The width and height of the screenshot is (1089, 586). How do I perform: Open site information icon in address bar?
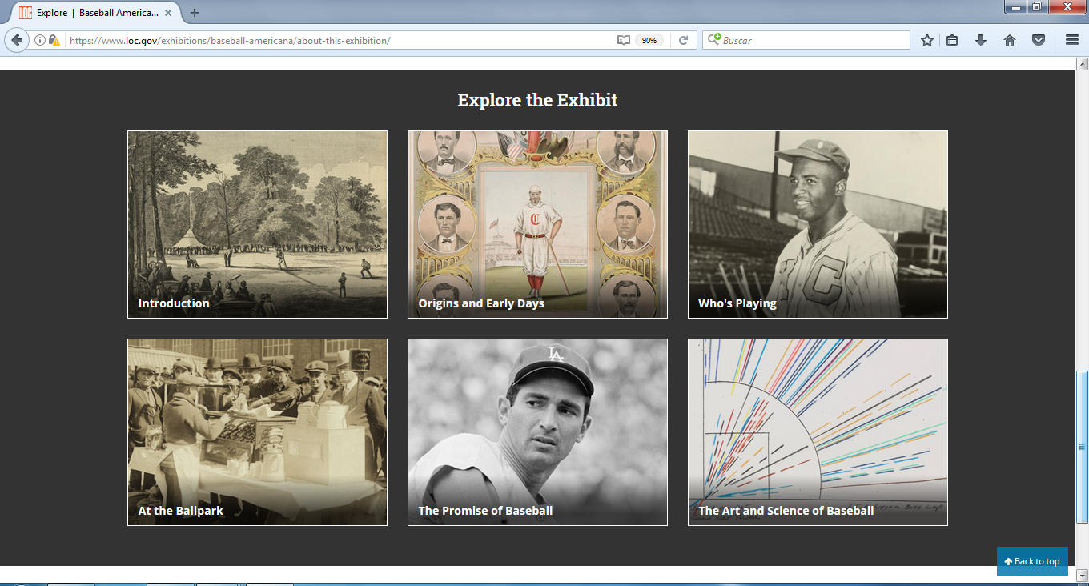(x=40, y=40)
